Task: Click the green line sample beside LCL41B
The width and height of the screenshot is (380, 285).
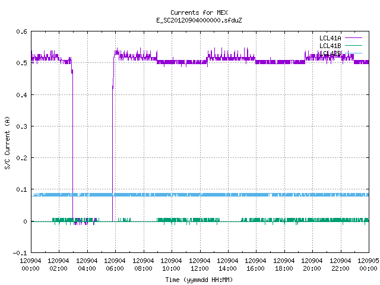Action: click(x=353, y=45)
